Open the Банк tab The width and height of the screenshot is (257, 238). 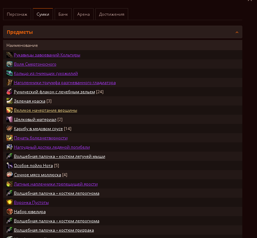63,14
